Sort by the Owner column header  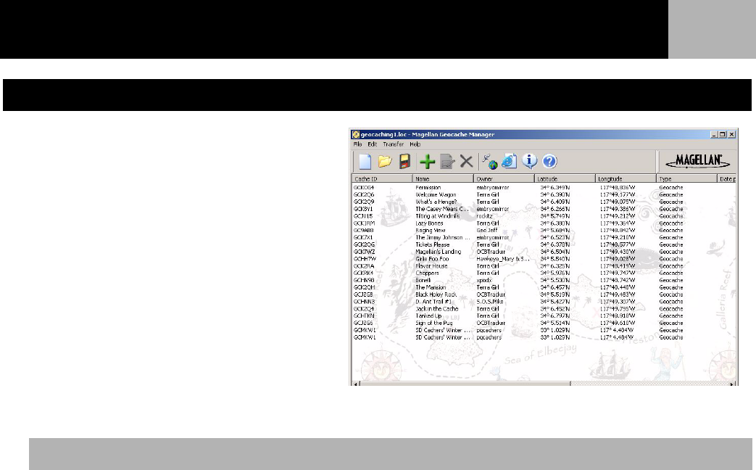tap(504, 178)
